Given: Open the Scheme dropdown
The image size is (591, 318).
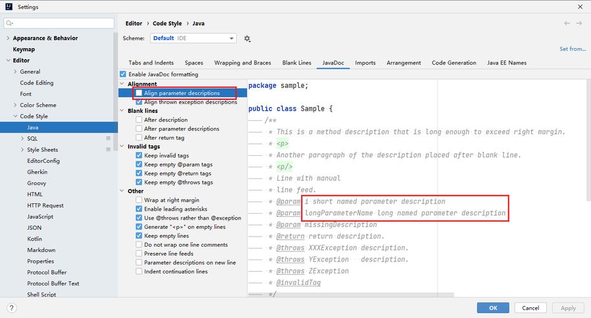Looking at the screenshot, I should [193, 38].
